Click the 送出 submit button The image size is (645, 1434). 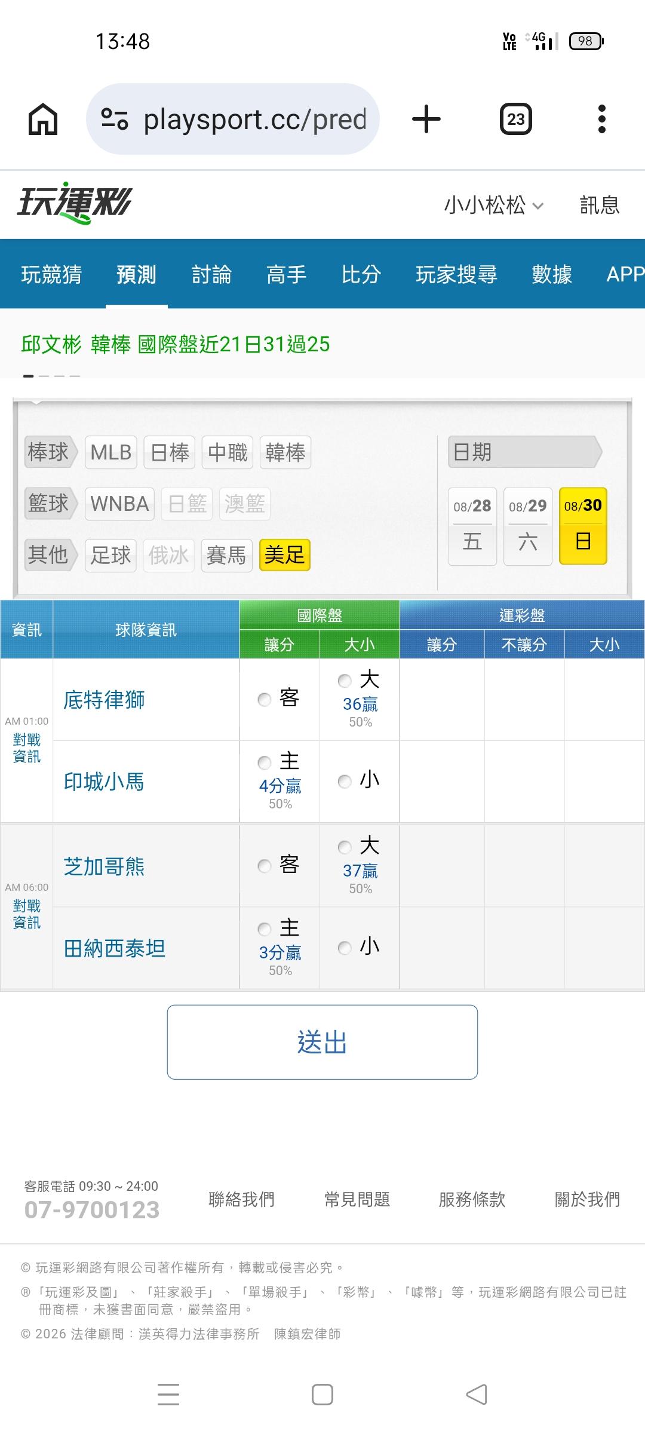point(322,1042)
